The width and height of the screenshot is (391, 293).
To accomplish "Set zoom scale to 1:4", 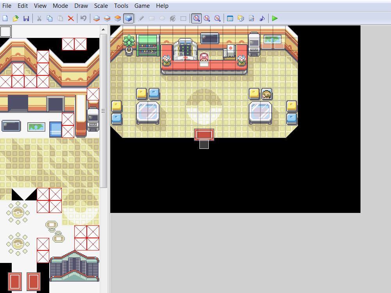I will pos(217,18).
